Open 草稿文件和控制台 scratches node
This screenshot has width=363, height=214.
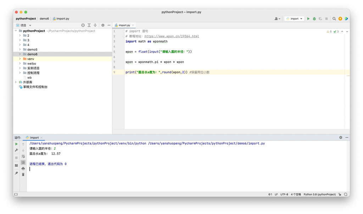[x=35, y=87]
